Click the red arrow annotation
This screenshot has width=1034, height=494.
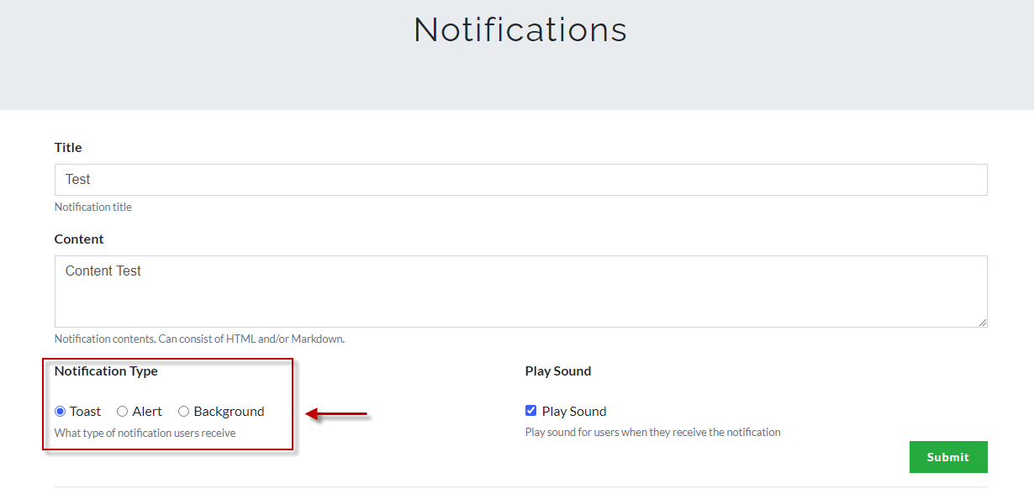click(336, 413)
